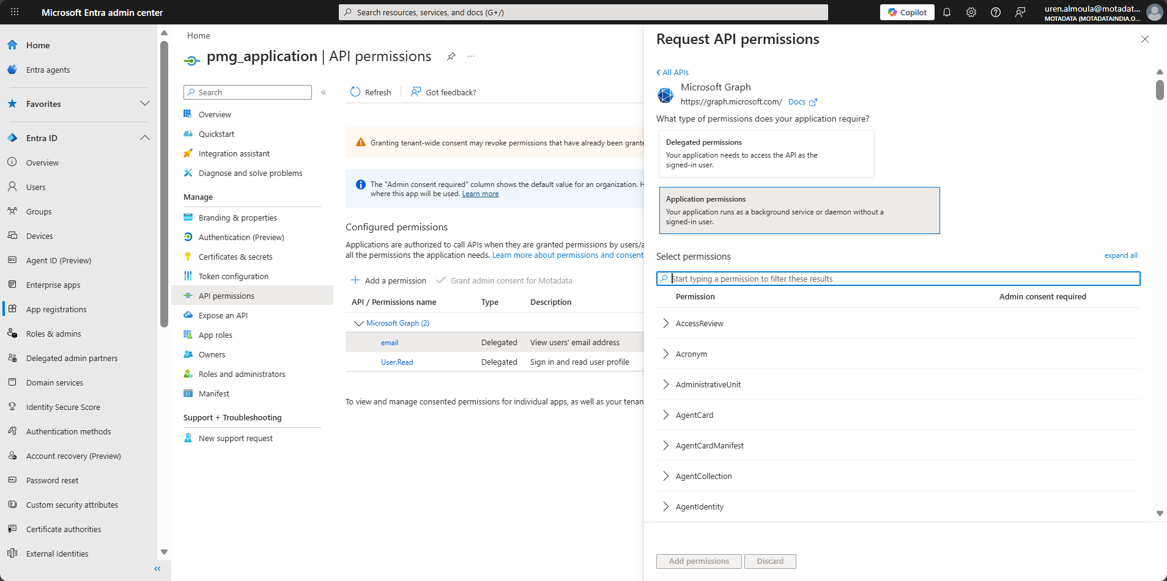Select the Application permissions card
1167x581 pixels.
pos(799,211)
